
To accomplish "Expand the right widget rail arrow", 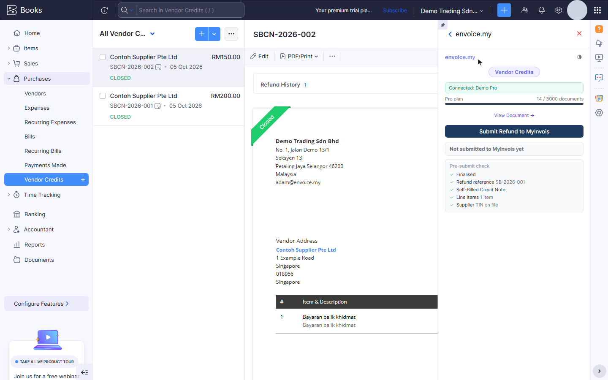I will tap(599, 372).
